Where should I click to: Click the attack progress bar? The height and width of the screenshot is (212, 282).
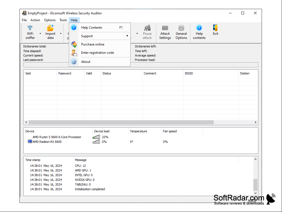[x=141, y=65]
